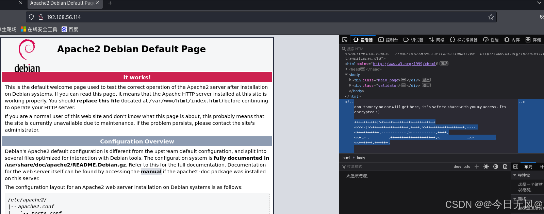
Task: Expand the head node in the DOM tree
Action: [346, 69]
